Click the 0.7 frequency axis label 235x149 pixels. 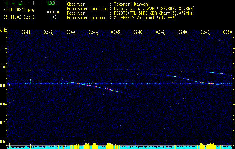pos(3,123)
